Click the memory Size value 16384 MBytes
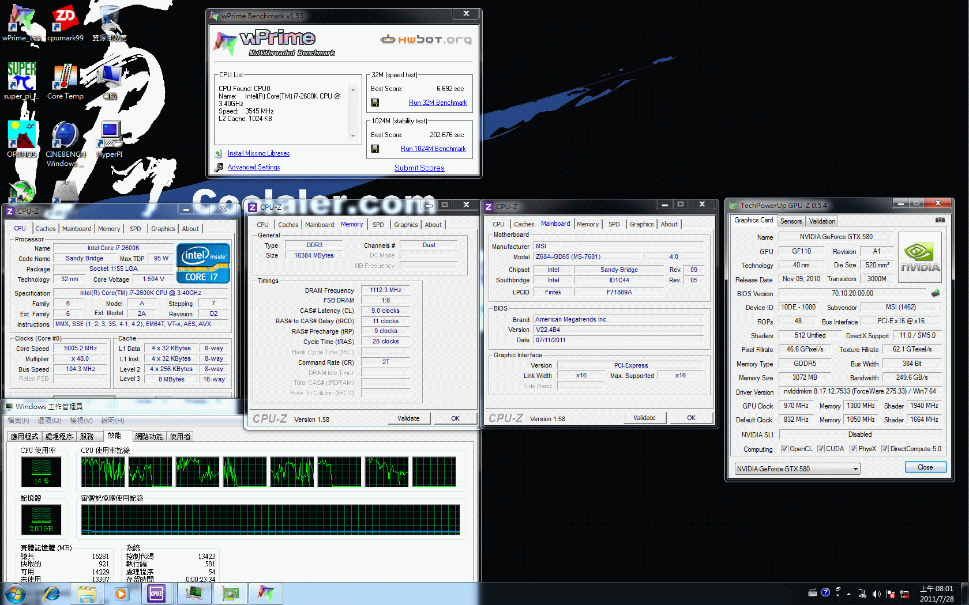Screen dimensions: 969x605 point(314,255)
